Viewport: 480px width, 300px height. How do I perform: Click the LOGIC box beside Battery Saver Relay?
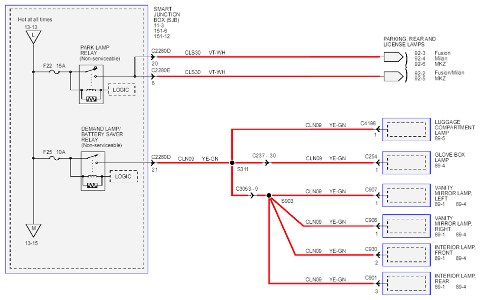point(124,176)
